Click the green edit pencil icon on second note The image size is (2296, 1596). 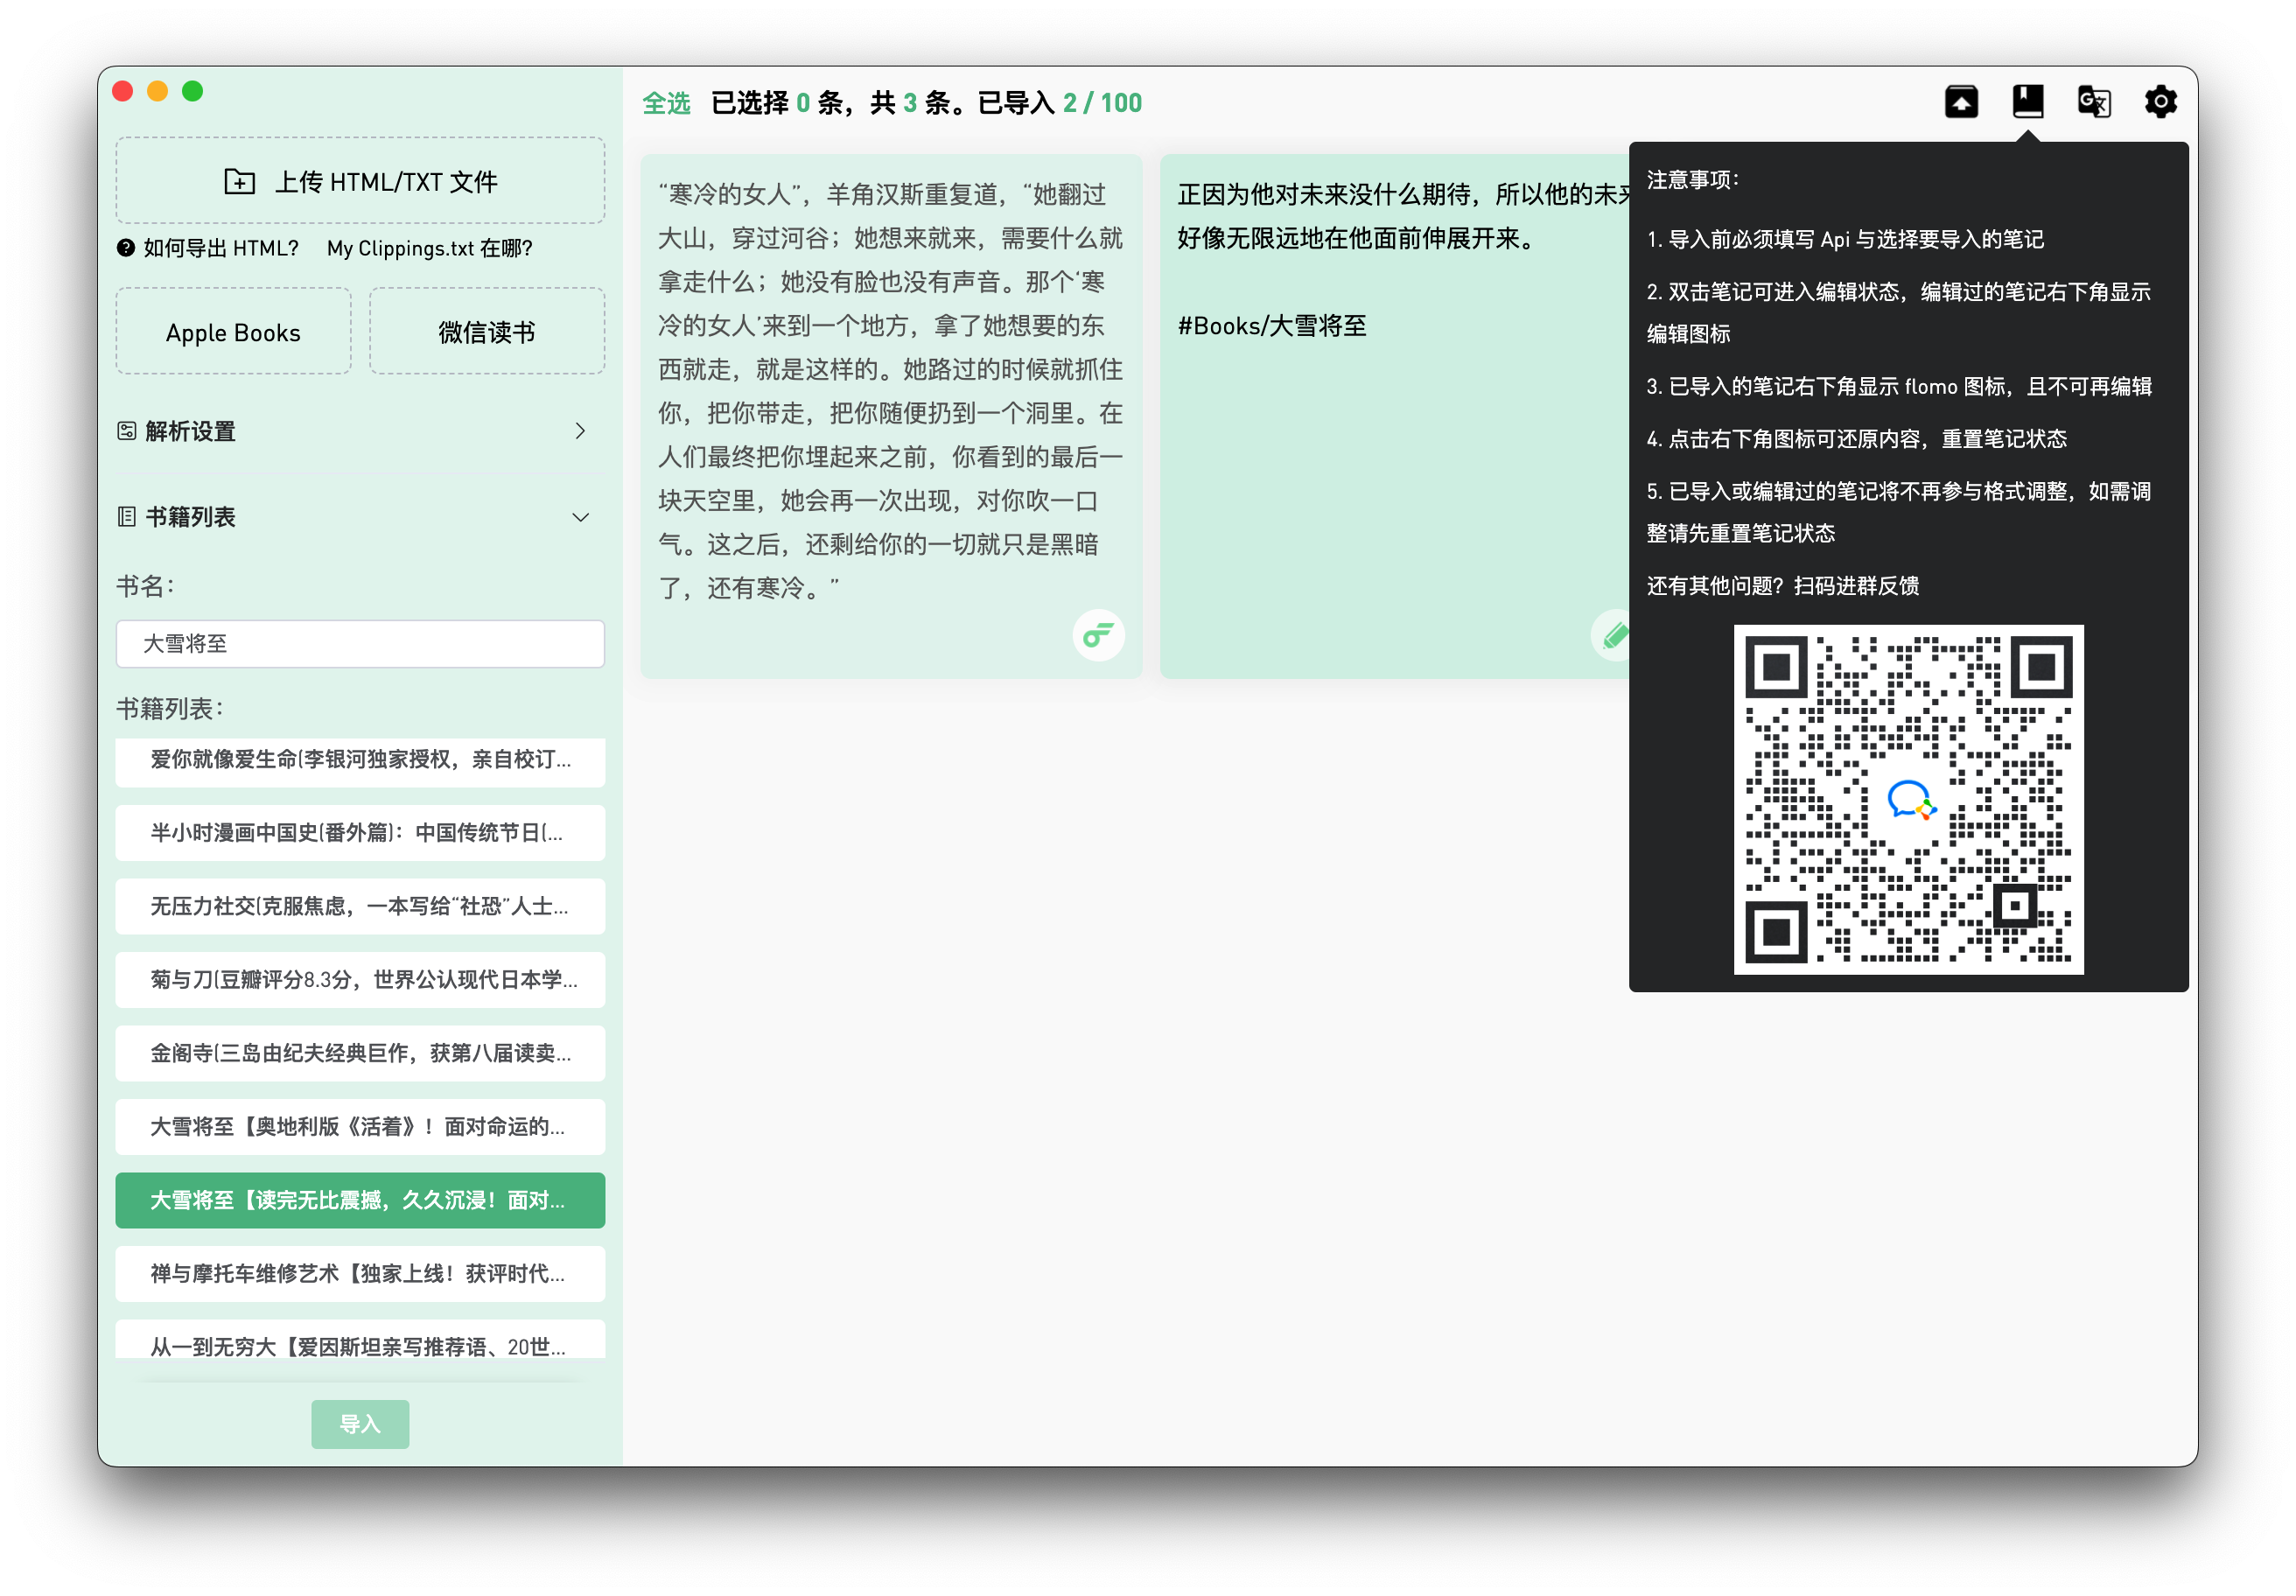[1613, 635]
